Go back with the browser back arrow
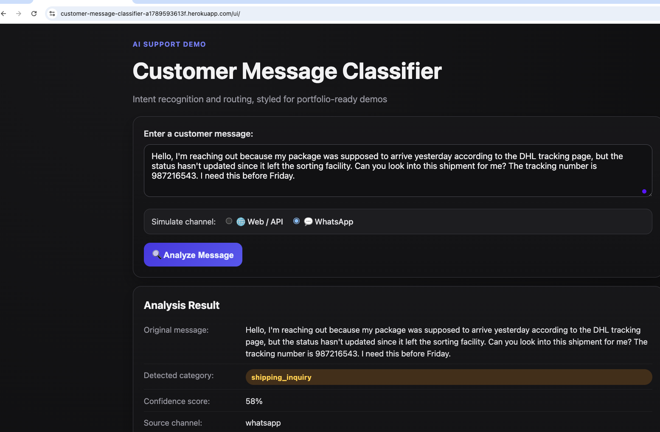The image size is (660, 432). point(4,14)
